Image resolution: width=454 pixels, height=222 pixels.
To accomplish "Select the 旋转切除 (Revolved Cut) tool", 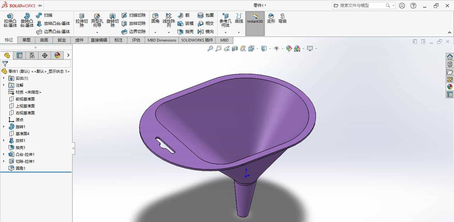I will pos(112,20).
